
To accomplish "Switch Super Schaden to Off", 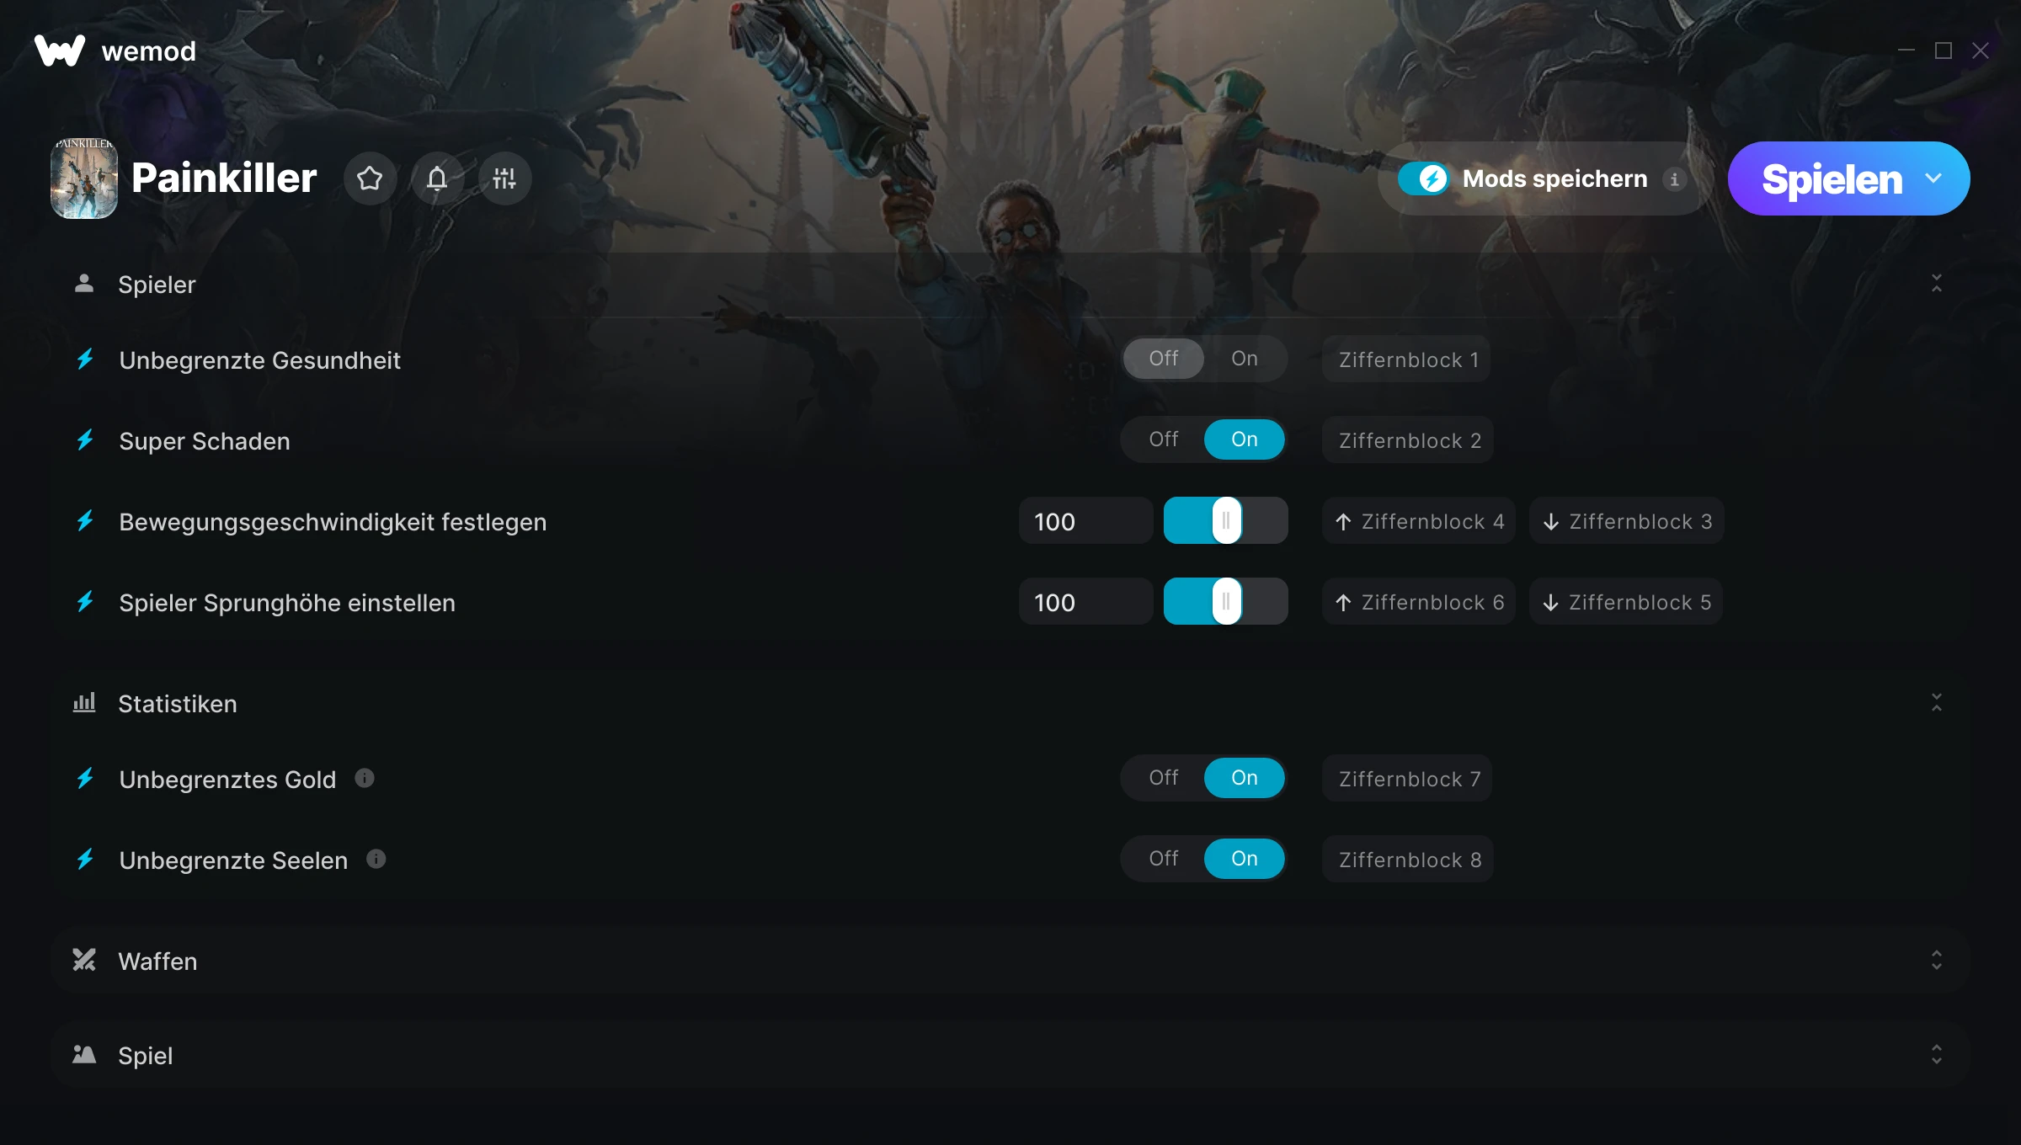I will 1164,439.
